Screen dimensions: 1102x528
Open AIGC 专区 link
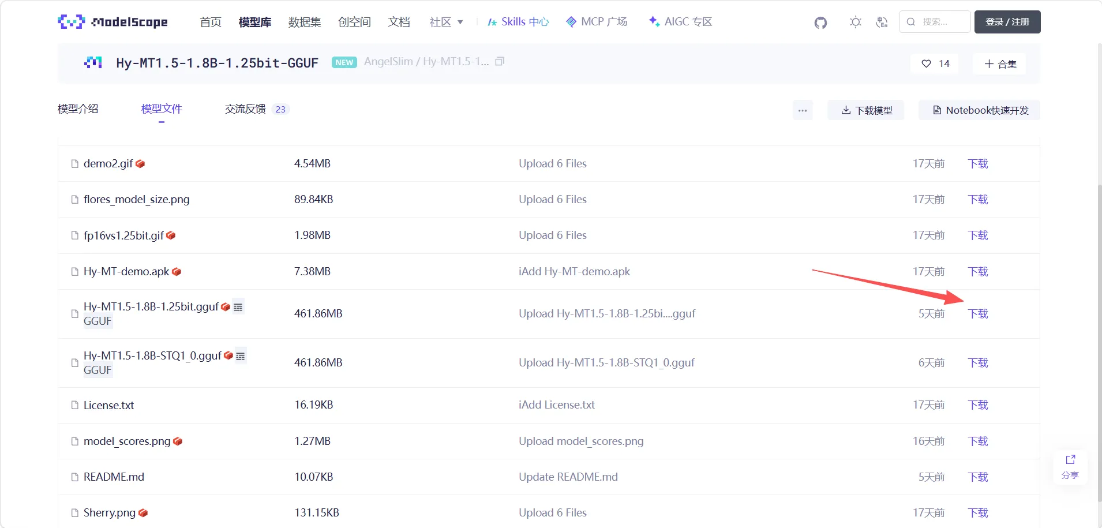(680, 22)
